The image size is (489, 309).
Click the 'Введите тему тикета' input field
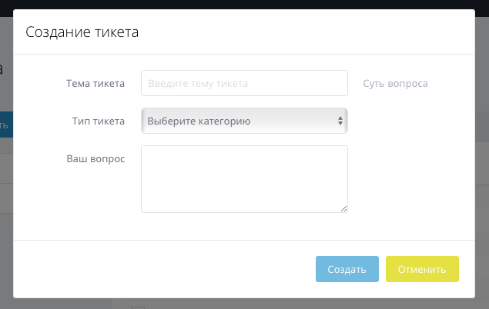[244, 83]
